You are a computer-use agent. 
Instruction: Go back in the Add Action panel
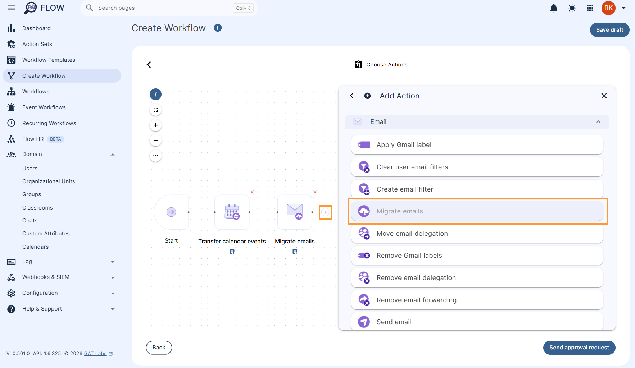click(351, 96)
